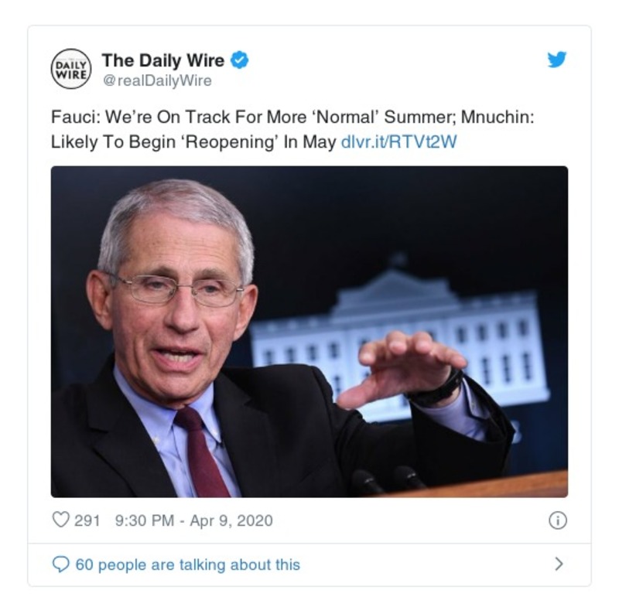This screenshot has width=619, height=614.
Task: Visit the @realDailyWire handle
Action: click(x=157, y=80)
